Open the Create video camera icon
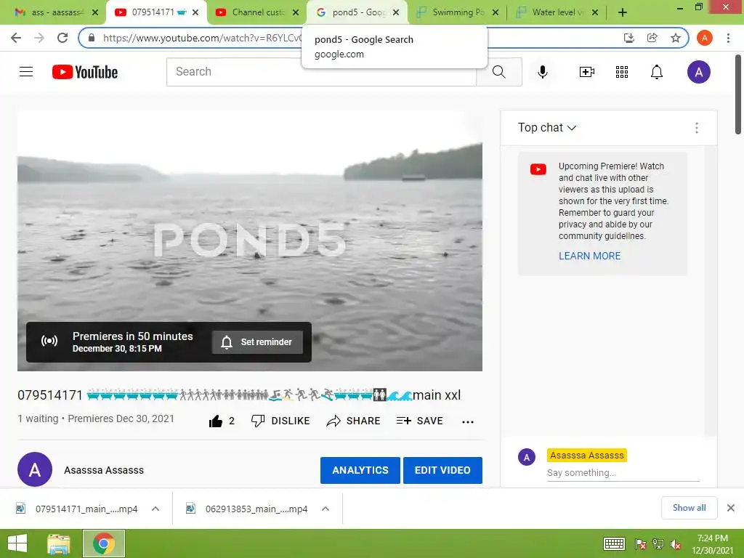744x558 pixels. pos(586,72)
